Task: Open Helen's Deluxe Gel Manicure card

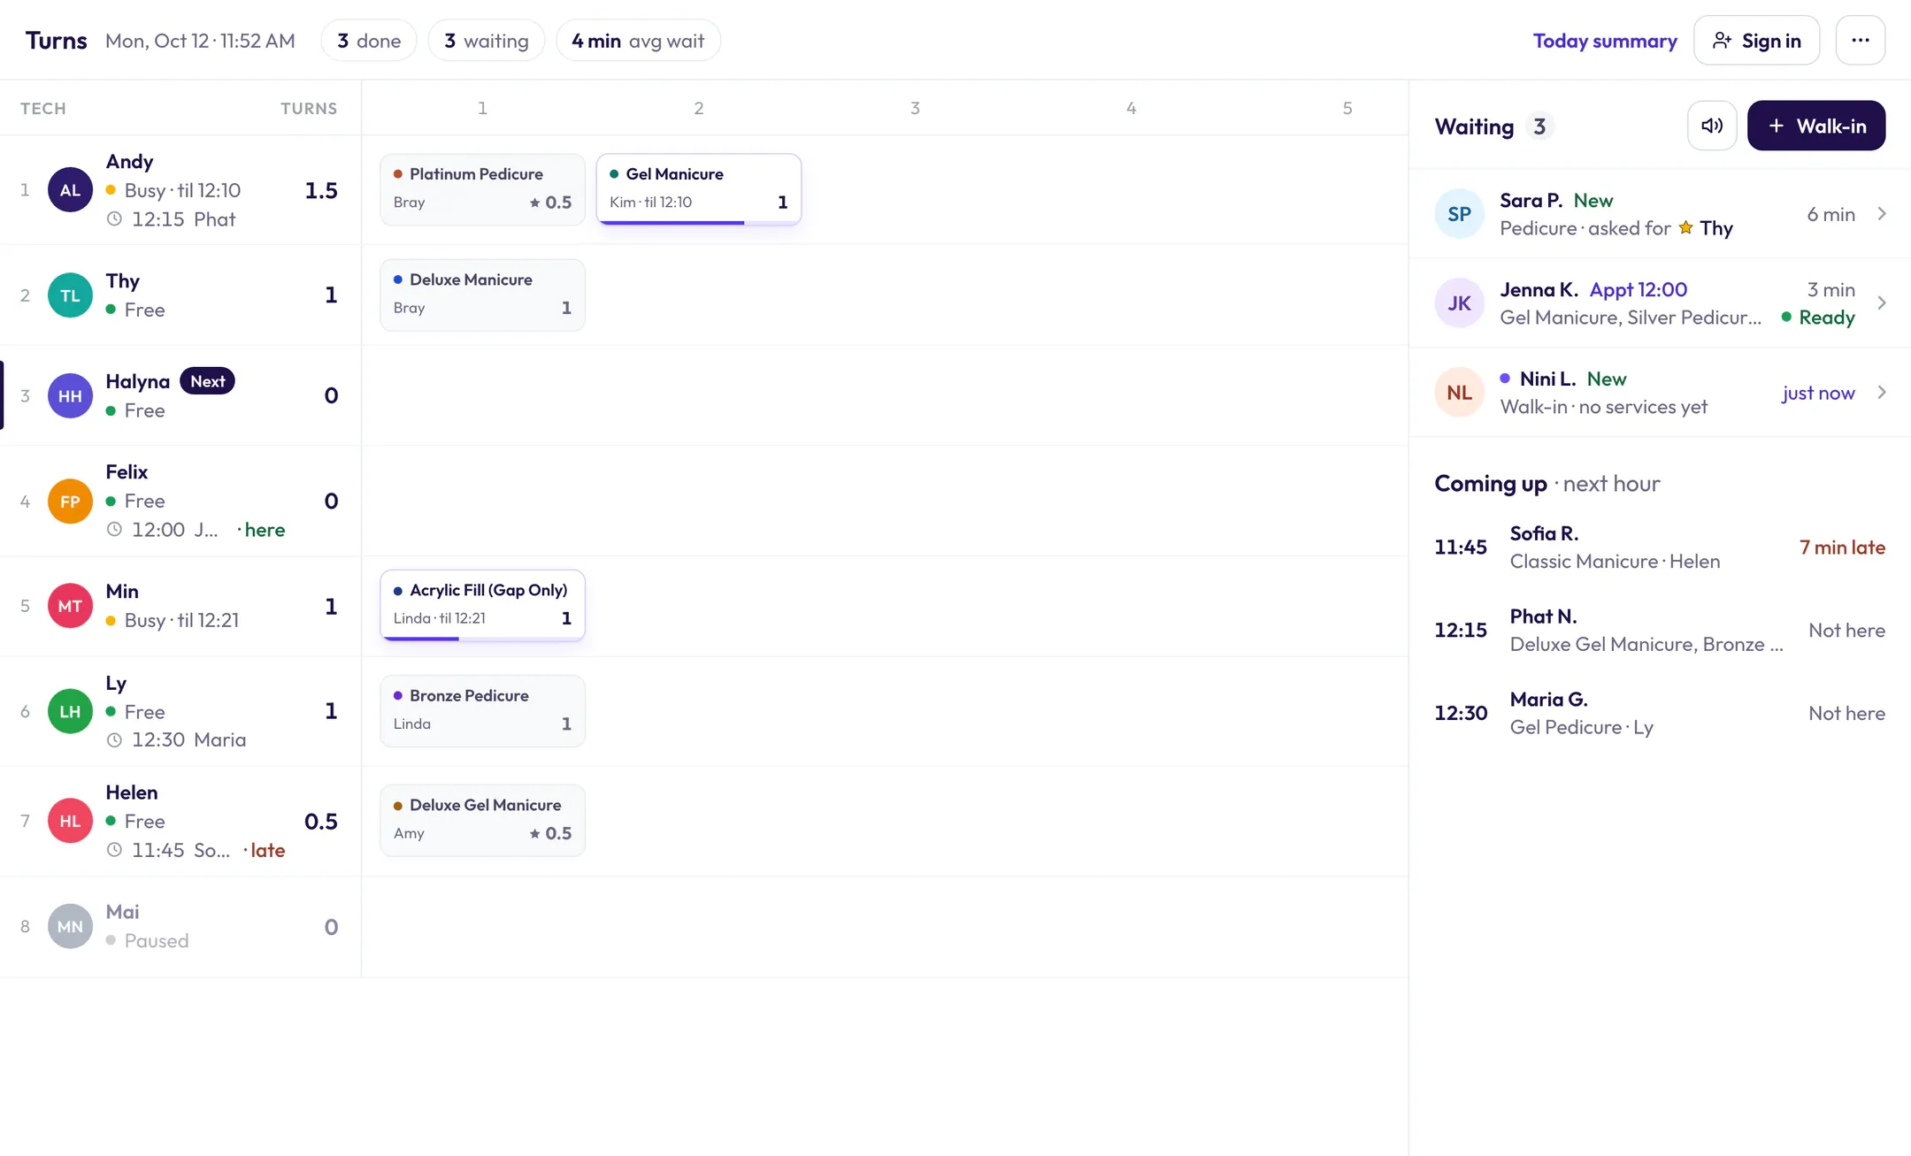Action: click(x=482, y=821)
